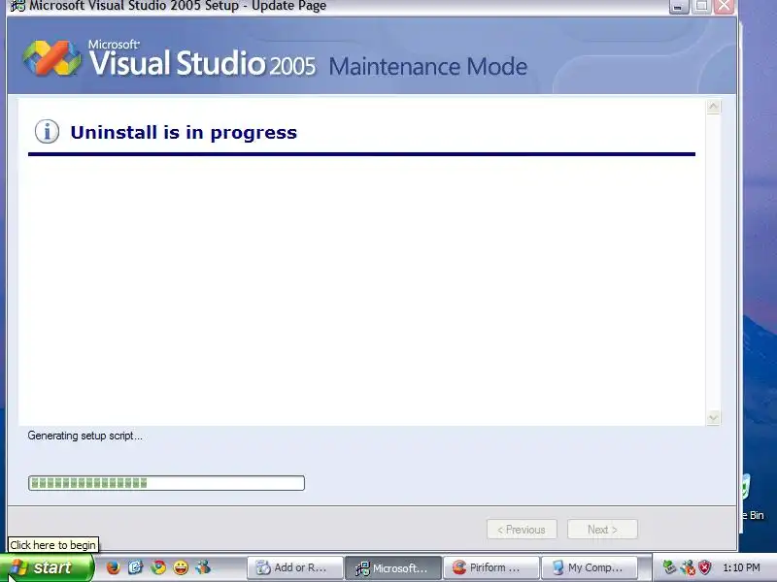
Task: Click the scroll up arrow in content pane
Action: (x=714, y=107)
